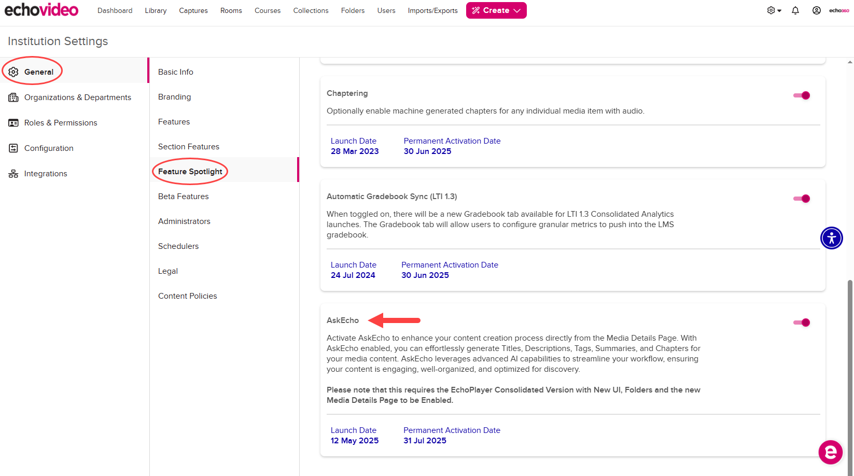This screenshot has width=854, height=476.
Task: Click the Integrations sidebar icon
Action: coord(13,174)
